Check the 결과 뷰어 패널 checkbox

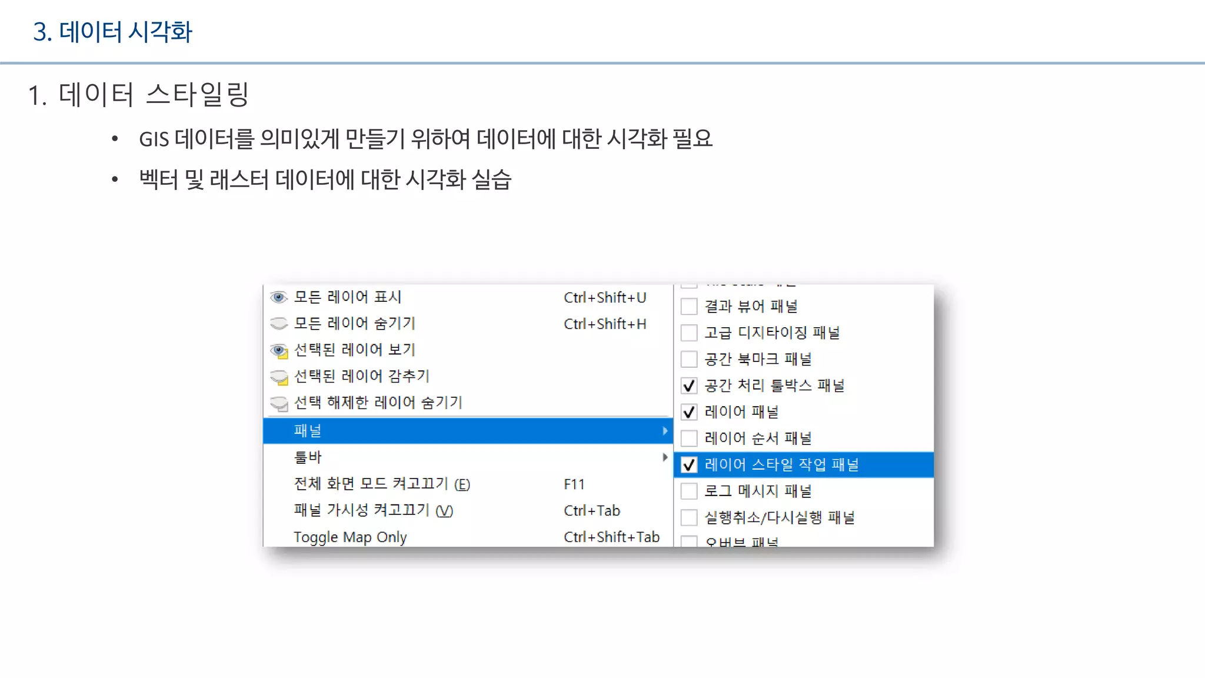[x=689, y=307]
